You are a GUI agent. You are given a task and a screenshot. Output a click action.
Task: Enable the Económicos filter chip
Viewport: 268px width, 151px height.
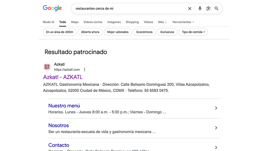click(144, 32)
